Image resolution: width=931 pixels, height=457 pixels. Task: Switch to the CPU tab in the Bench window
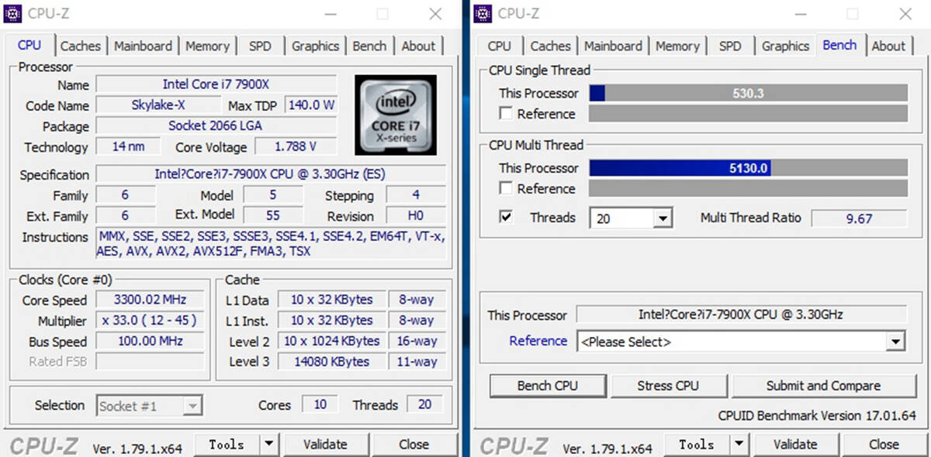[500, 46]
